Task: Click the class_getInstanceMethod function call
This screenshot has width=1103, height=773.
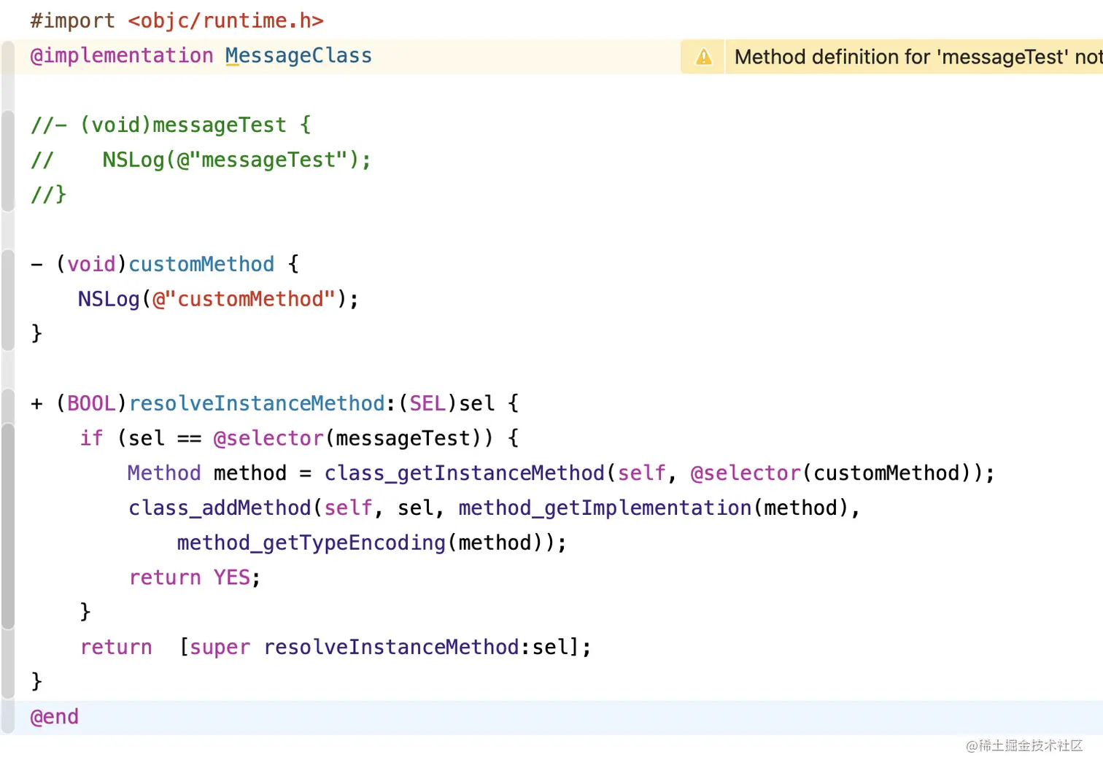Action: (465, 473)
